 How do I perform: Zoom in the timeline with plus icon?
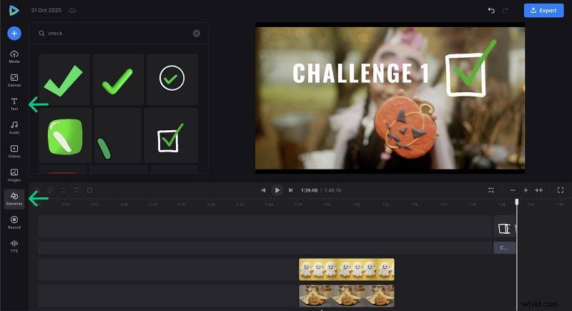click(526, 190)
